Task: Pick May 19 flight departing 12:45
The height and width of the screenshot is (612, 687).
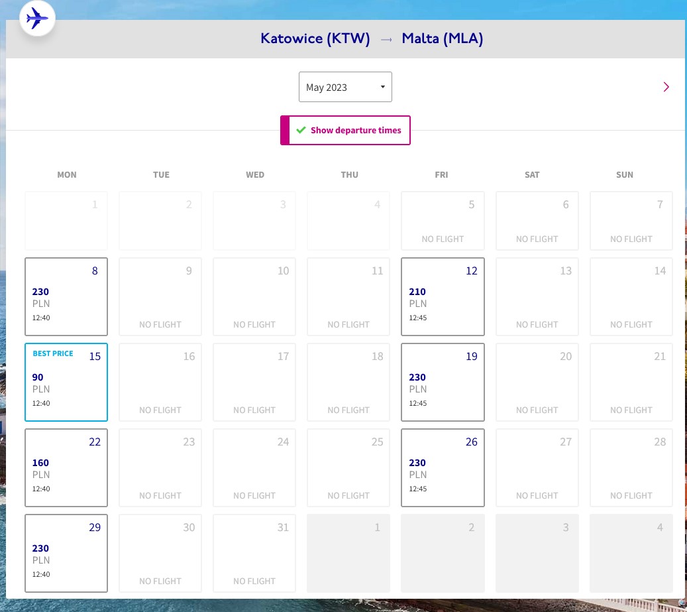Action: point(443,383)
